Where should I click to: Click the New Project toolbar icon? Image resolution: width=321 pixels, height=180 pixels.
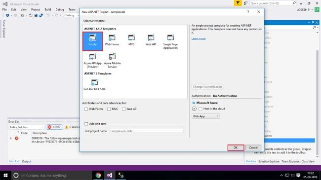23,15
